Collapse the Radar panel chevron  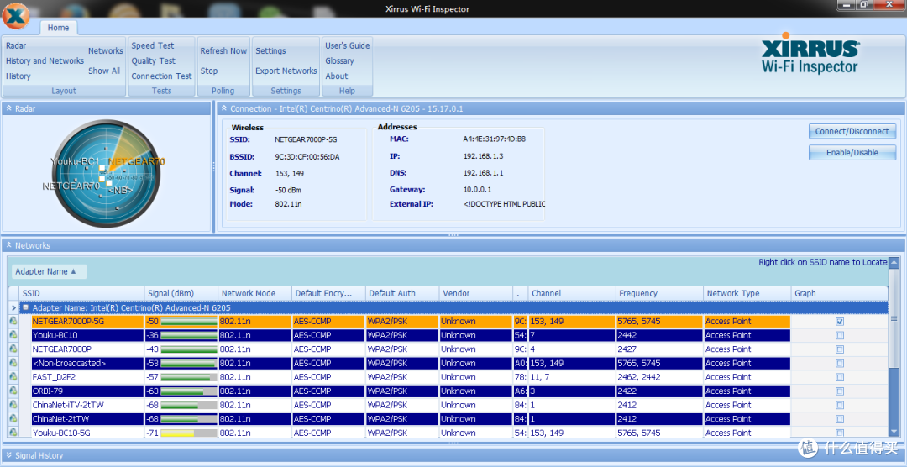pyautogui.click(x=8, y=108)
